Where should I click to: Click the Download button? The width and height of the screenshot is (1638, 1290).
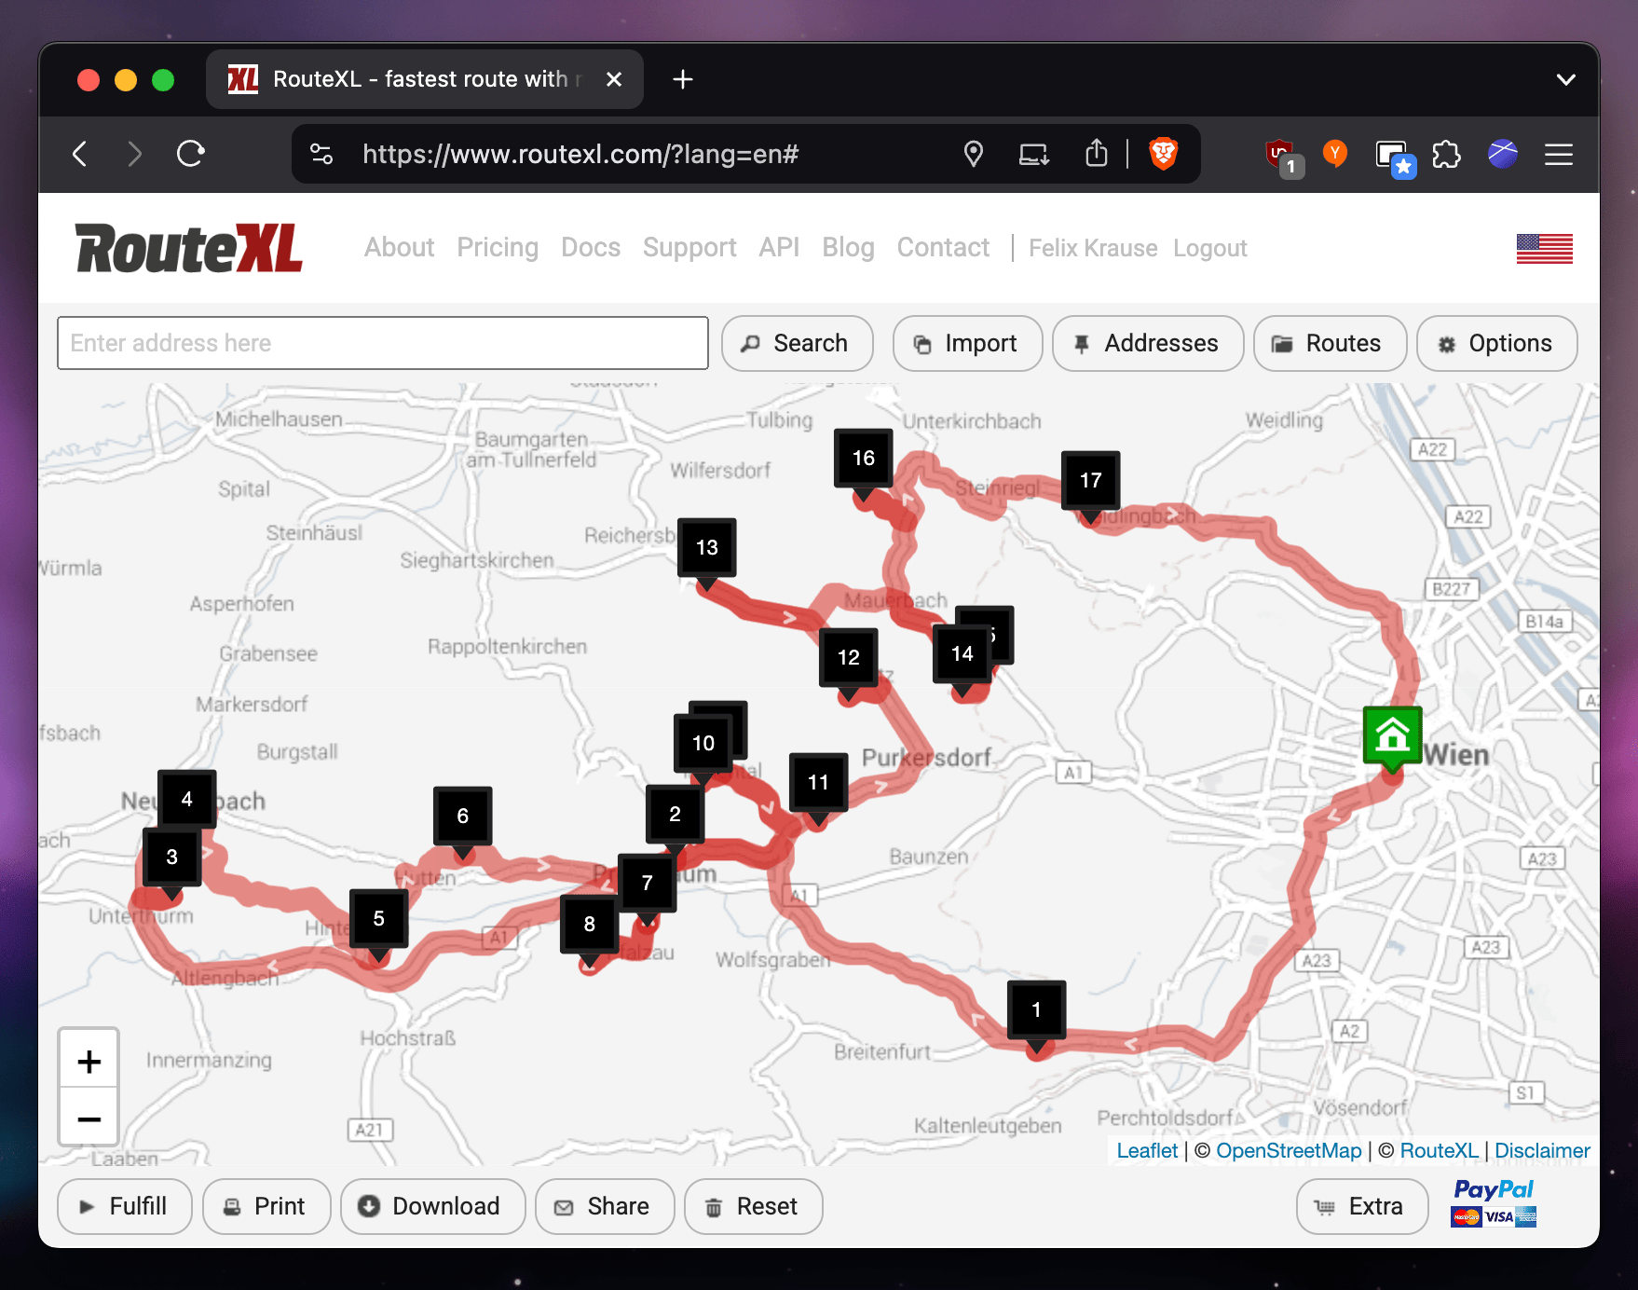click(432, 1206)
